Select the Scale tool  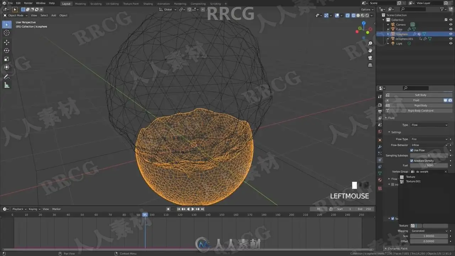pos(7,59)
